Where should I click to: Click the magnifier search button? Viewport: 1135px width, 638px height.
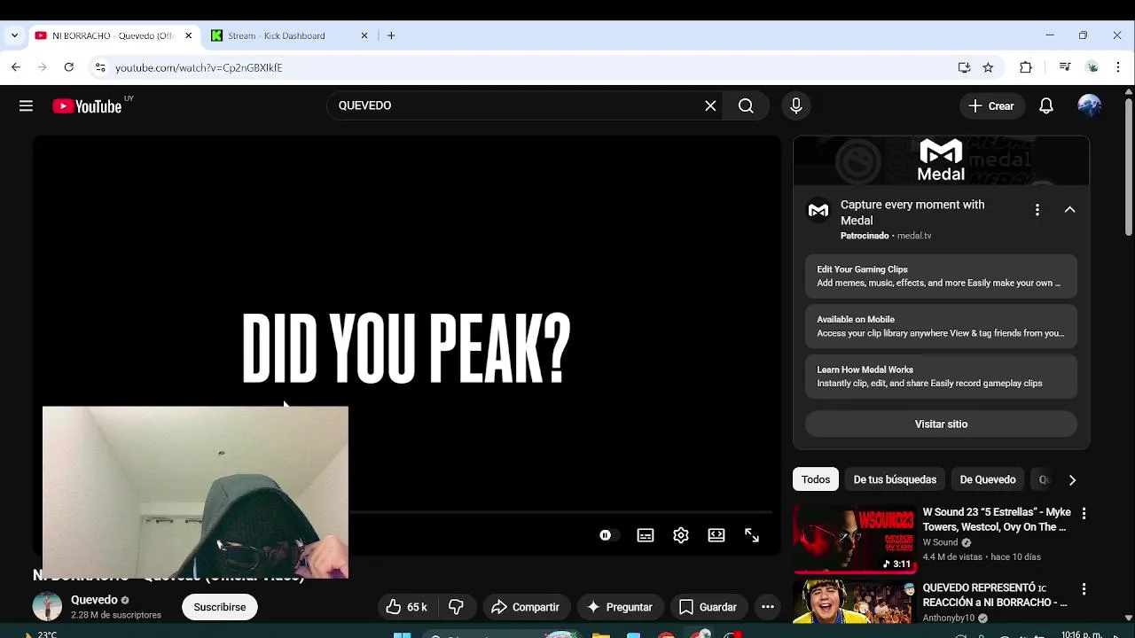(x=746, y=105)
